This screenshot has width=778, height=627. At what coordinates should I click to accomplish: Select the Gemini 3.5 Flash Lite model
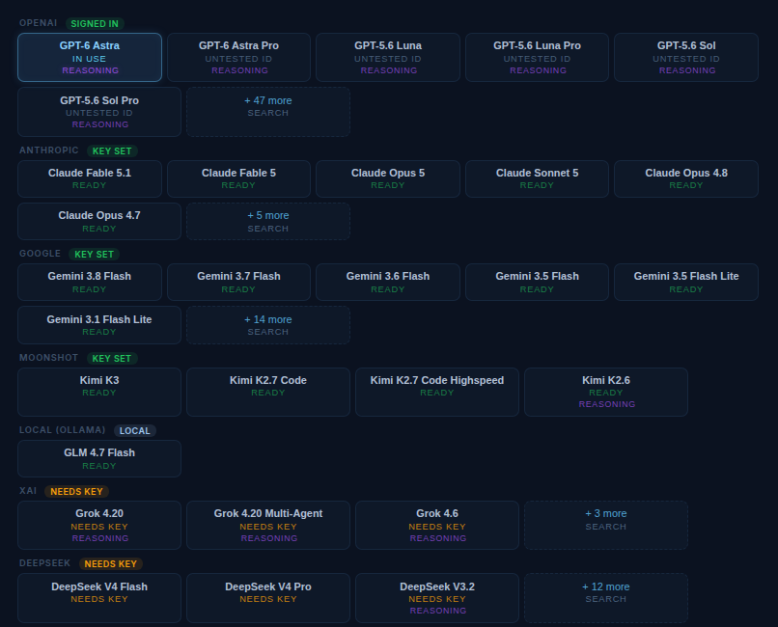[686, 282]
